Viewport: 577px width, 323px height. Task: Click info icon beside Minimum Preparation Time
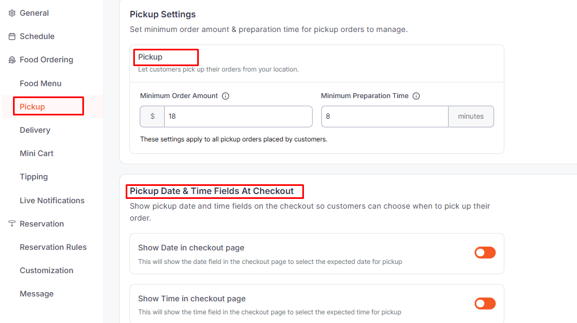(x=416, y=96)
